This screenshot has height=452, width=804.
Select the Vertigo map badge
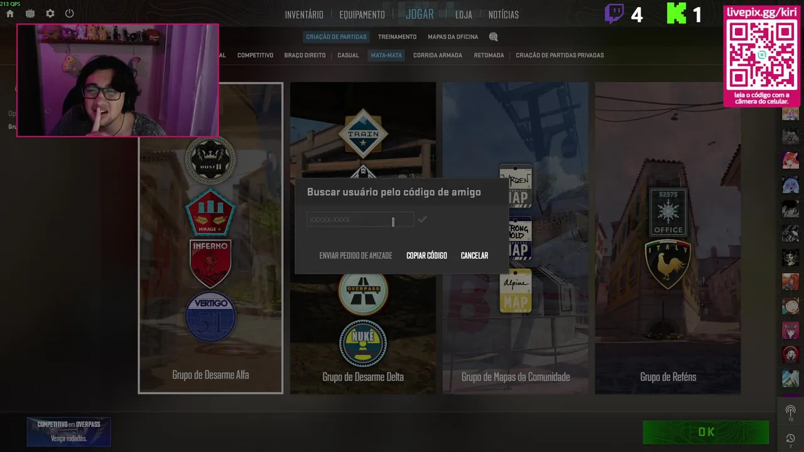coord(210,316)
